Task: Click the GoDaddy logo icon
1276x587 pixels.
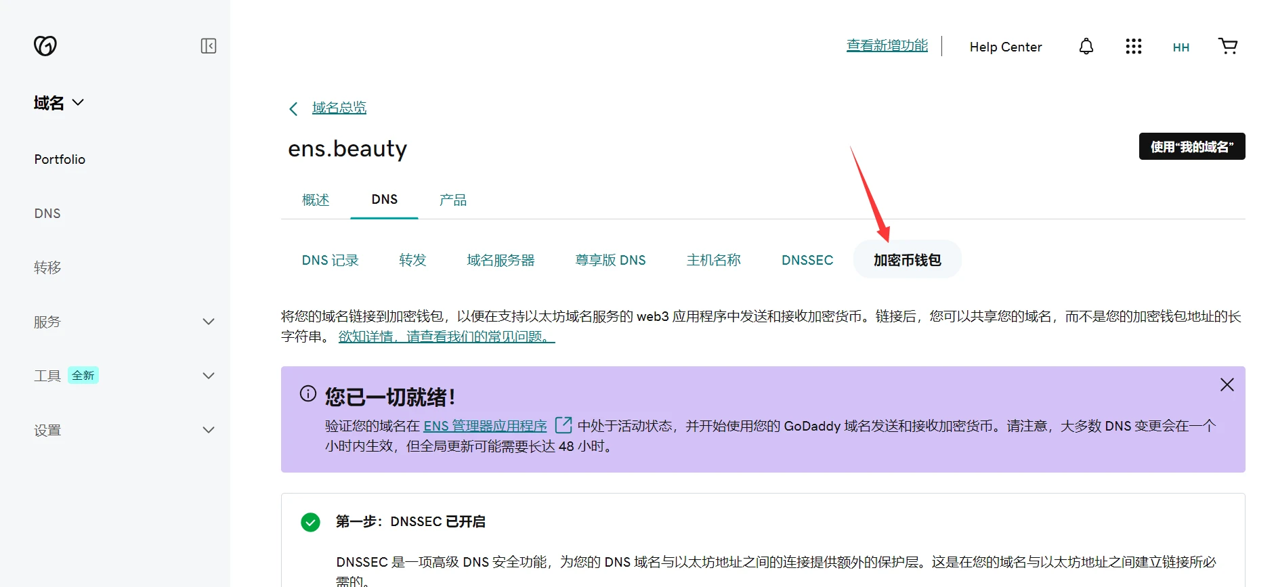Action: point(45,45)
